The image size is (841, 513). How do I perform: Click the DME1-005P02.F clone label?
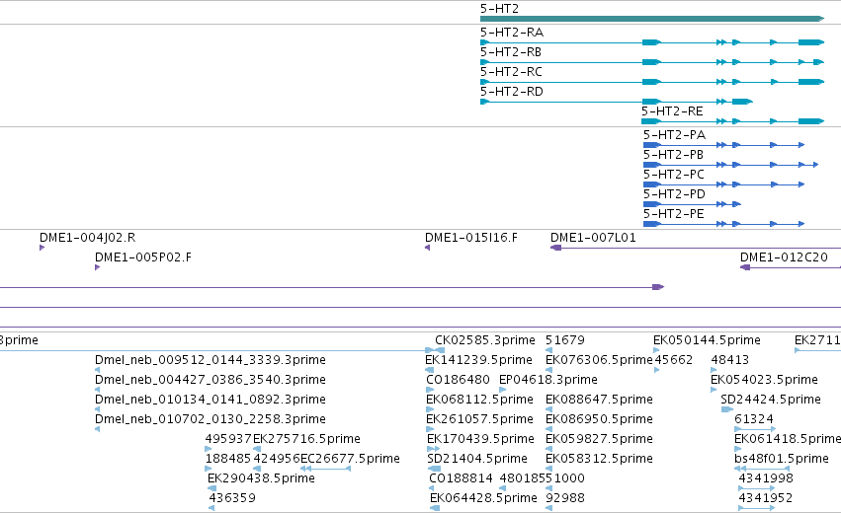143,257
